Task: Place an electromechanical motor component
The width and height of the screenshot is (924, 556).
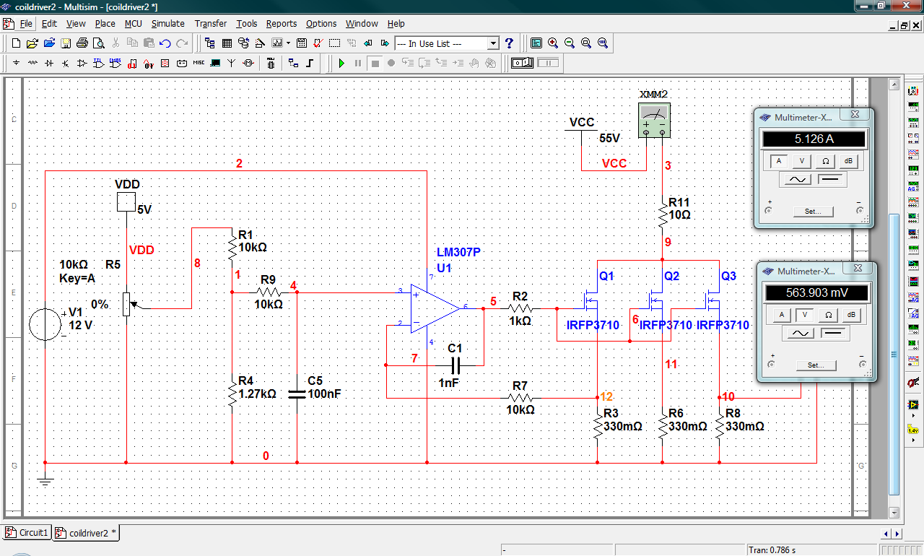Action: pyautogui.click(x=248, y=64)
